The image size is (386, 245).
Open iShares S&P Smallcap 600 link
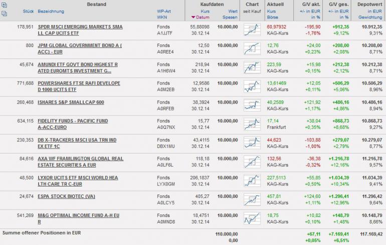71,102
